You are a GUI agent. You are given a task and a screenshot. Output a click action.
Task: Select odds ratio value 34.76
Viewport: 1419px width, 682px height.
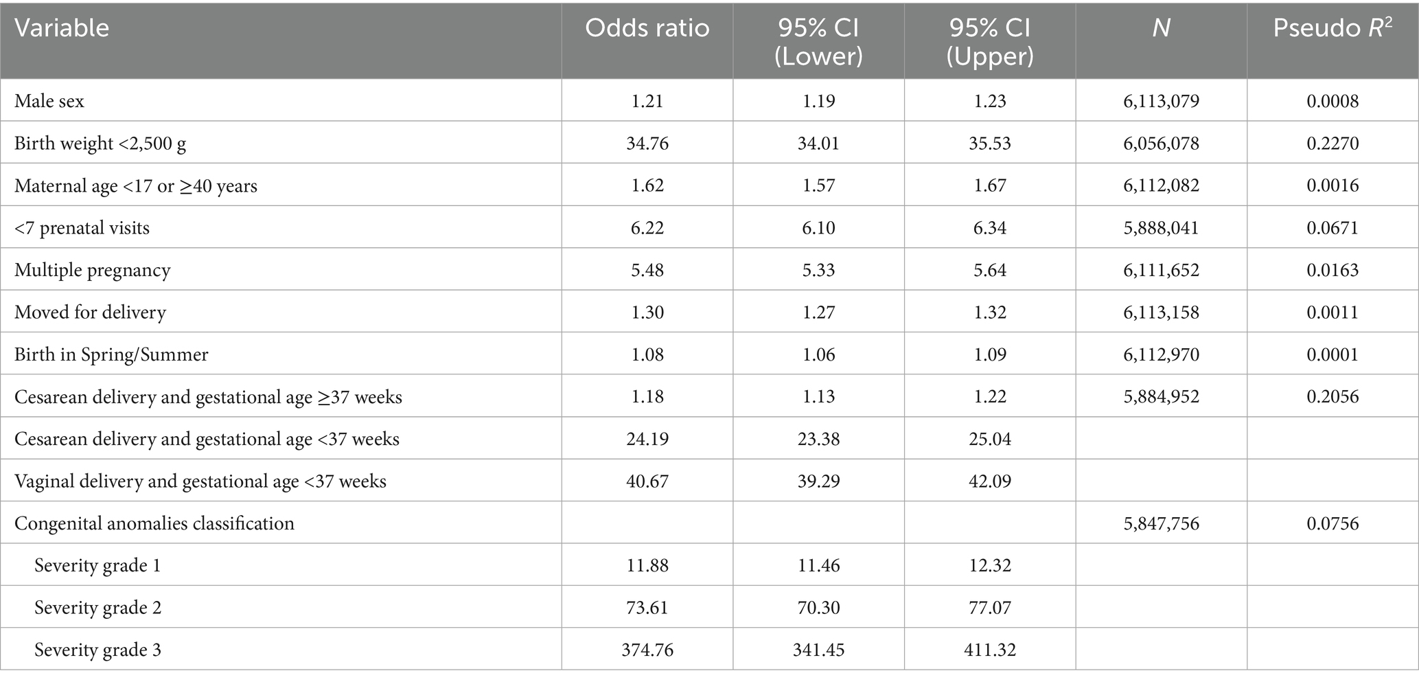[x=647, y=144]
